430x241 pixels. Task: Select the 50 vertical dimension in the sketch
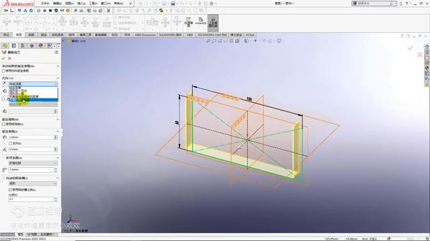pos(176,123)
